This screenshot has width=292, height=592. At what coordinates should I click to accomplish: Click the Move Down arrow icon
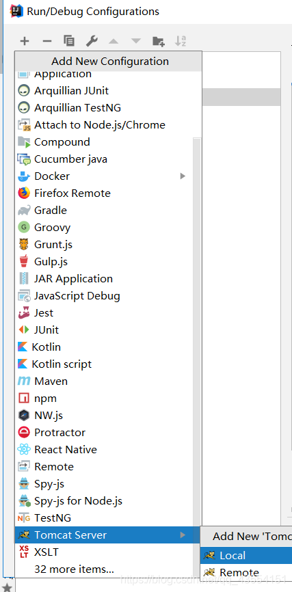point(136,41)
